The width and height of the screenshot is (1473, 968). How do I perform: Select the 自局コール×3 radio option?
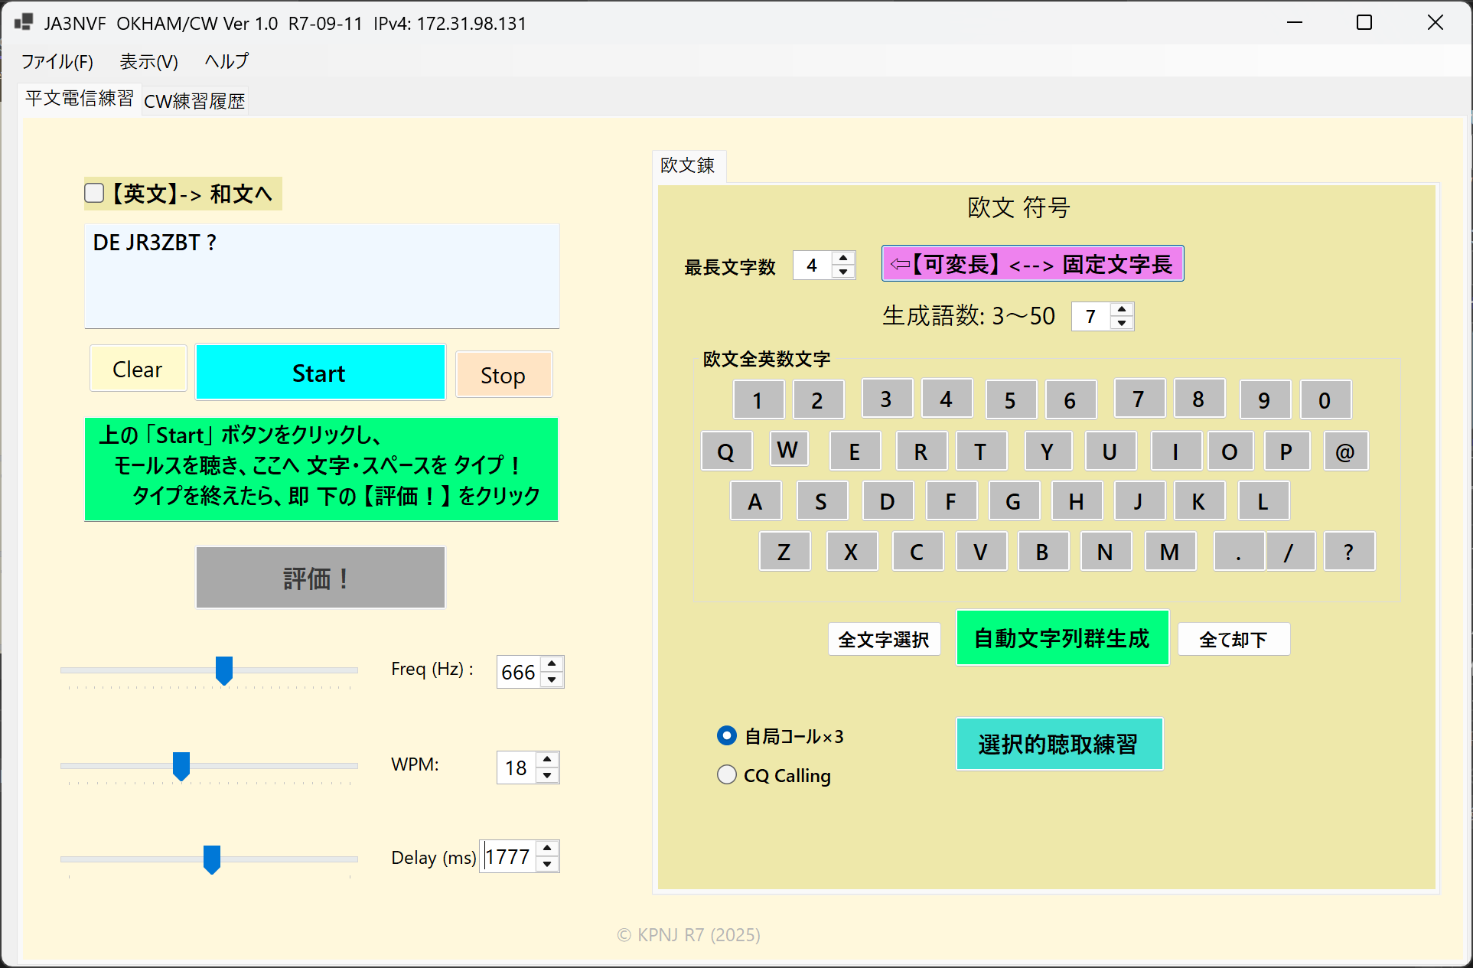[x=726, y=736]
